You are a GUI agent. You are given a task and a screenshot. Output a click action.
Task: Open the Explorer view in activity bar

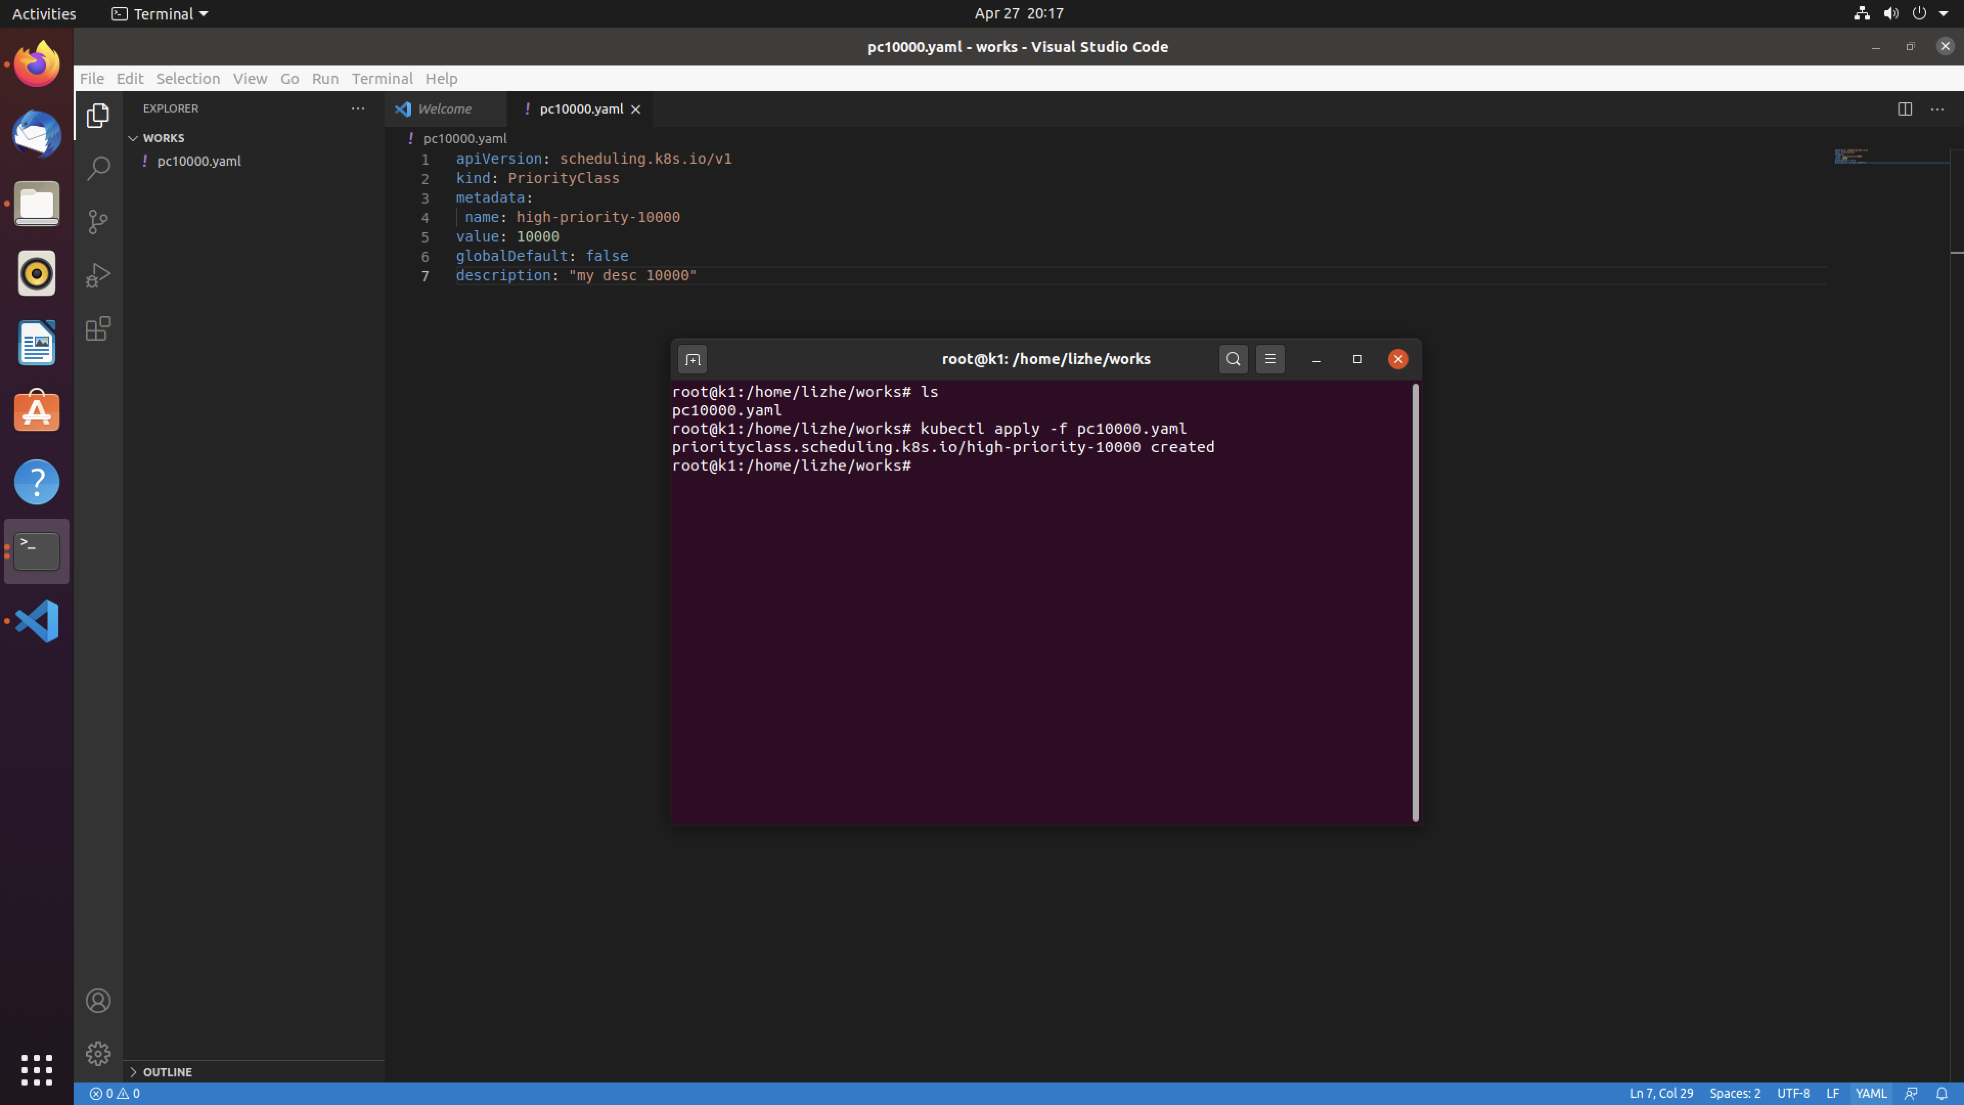pos(98,115)
